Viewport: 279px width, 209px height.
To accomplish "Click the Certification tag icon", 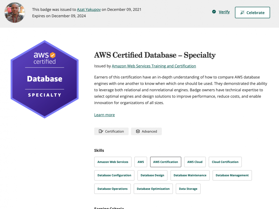I will pos(101,132).
